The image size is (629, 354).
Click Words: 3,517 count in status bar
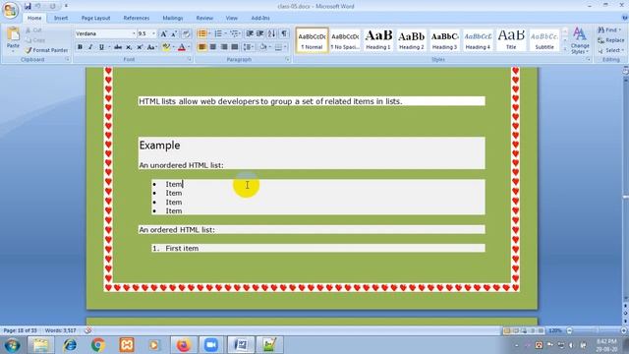(x=61, y=330)
